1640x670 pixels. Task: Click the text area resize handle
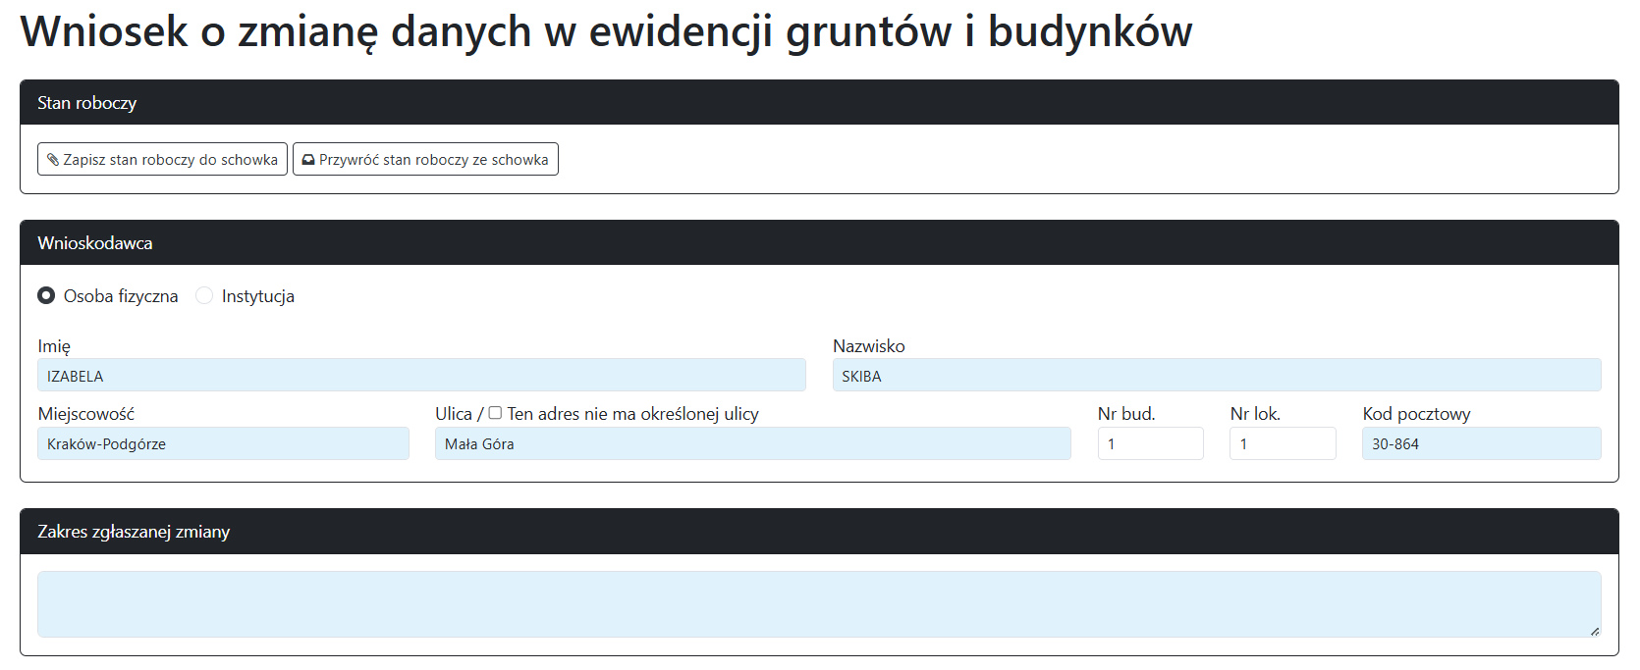[x=1595, y=631]
